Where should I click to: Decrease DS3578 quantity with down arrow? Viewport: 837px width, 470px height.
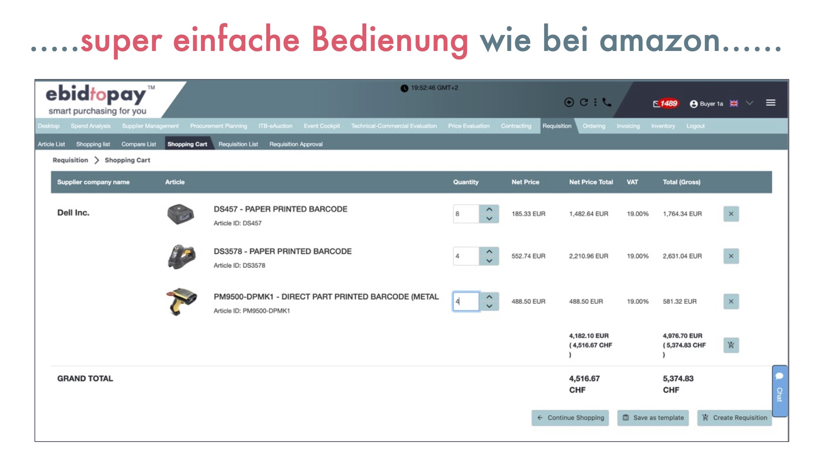coord(489,261)
